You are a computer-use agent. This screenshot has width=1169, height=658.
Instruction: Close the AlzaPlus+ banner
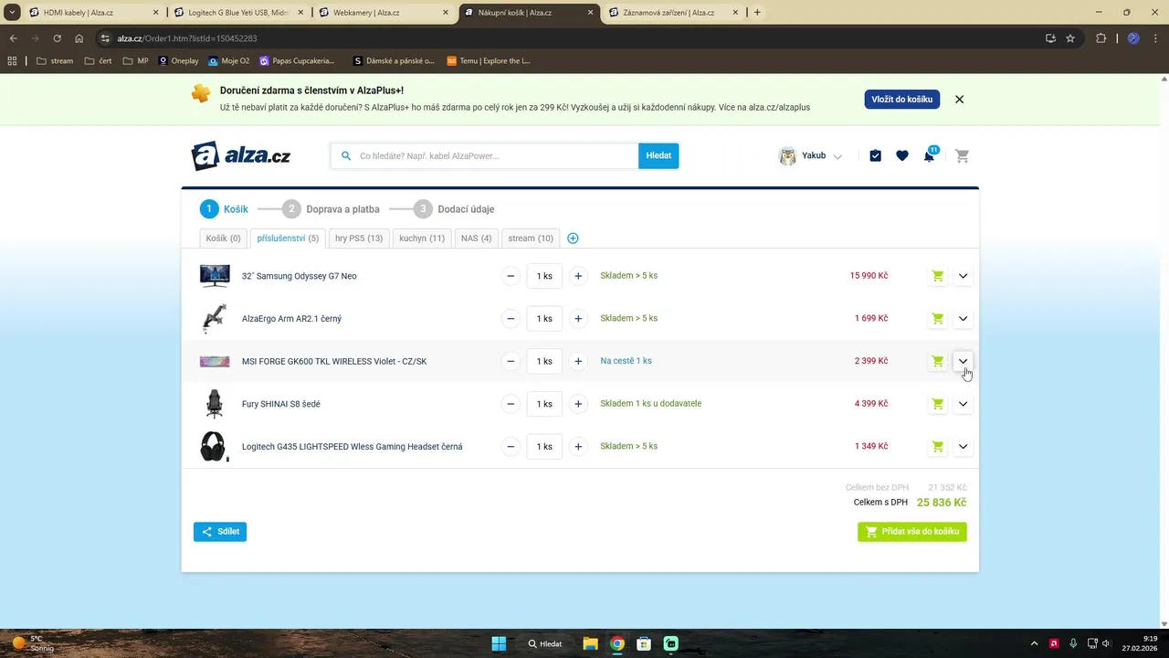(x=959, y=100)
